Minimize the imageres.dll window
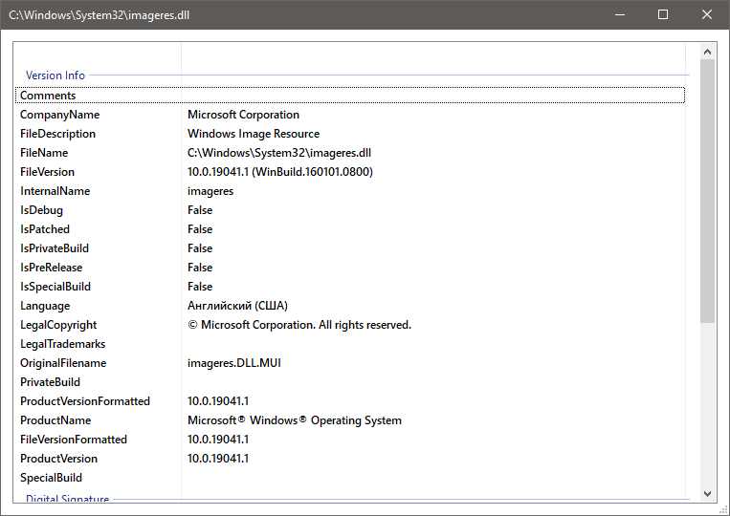 click(x=620, y=14)
